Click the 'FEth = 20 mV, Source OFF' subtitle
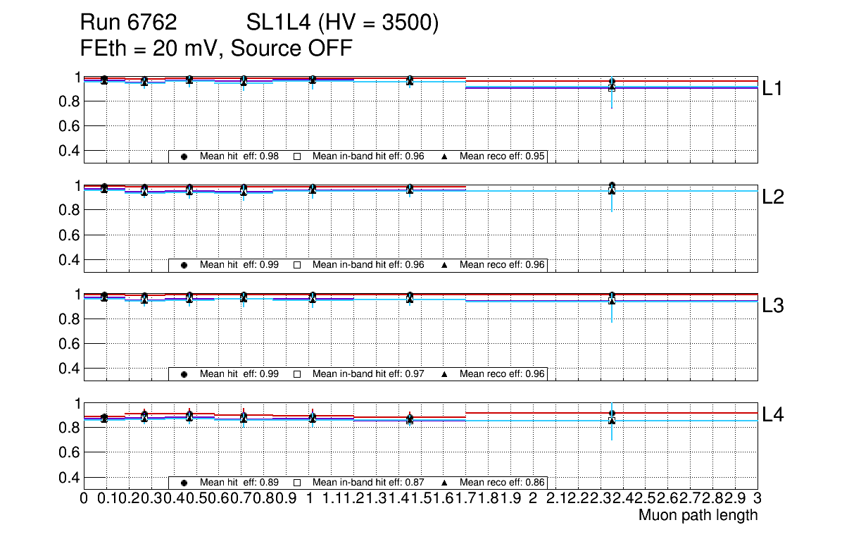 216,49
